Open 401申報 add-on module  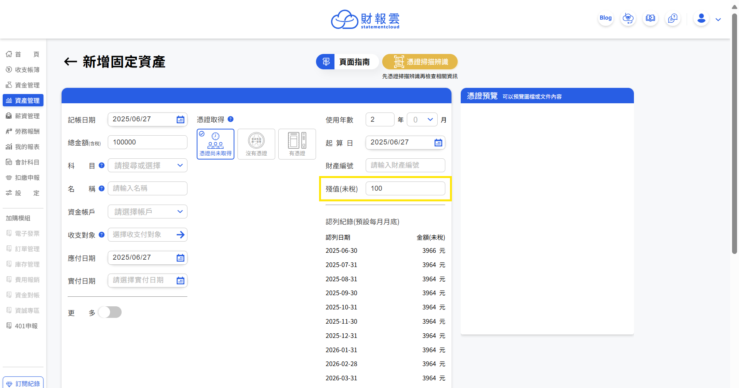[x=23, y=326]
